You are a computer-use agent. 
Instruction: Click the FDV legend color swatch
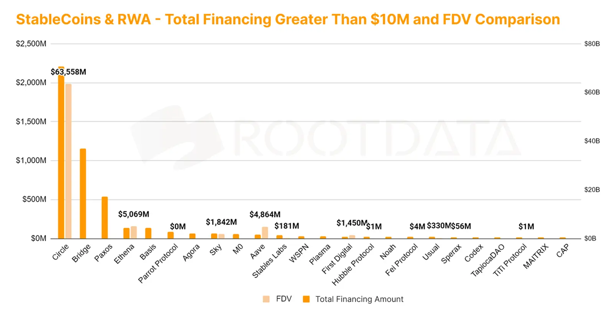pos(266,299)
